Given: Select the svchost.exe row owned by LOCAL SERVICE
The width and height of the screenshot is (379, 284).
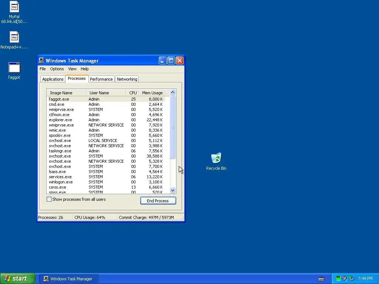Looking at the screenshot, I should (x=106, y=141).
